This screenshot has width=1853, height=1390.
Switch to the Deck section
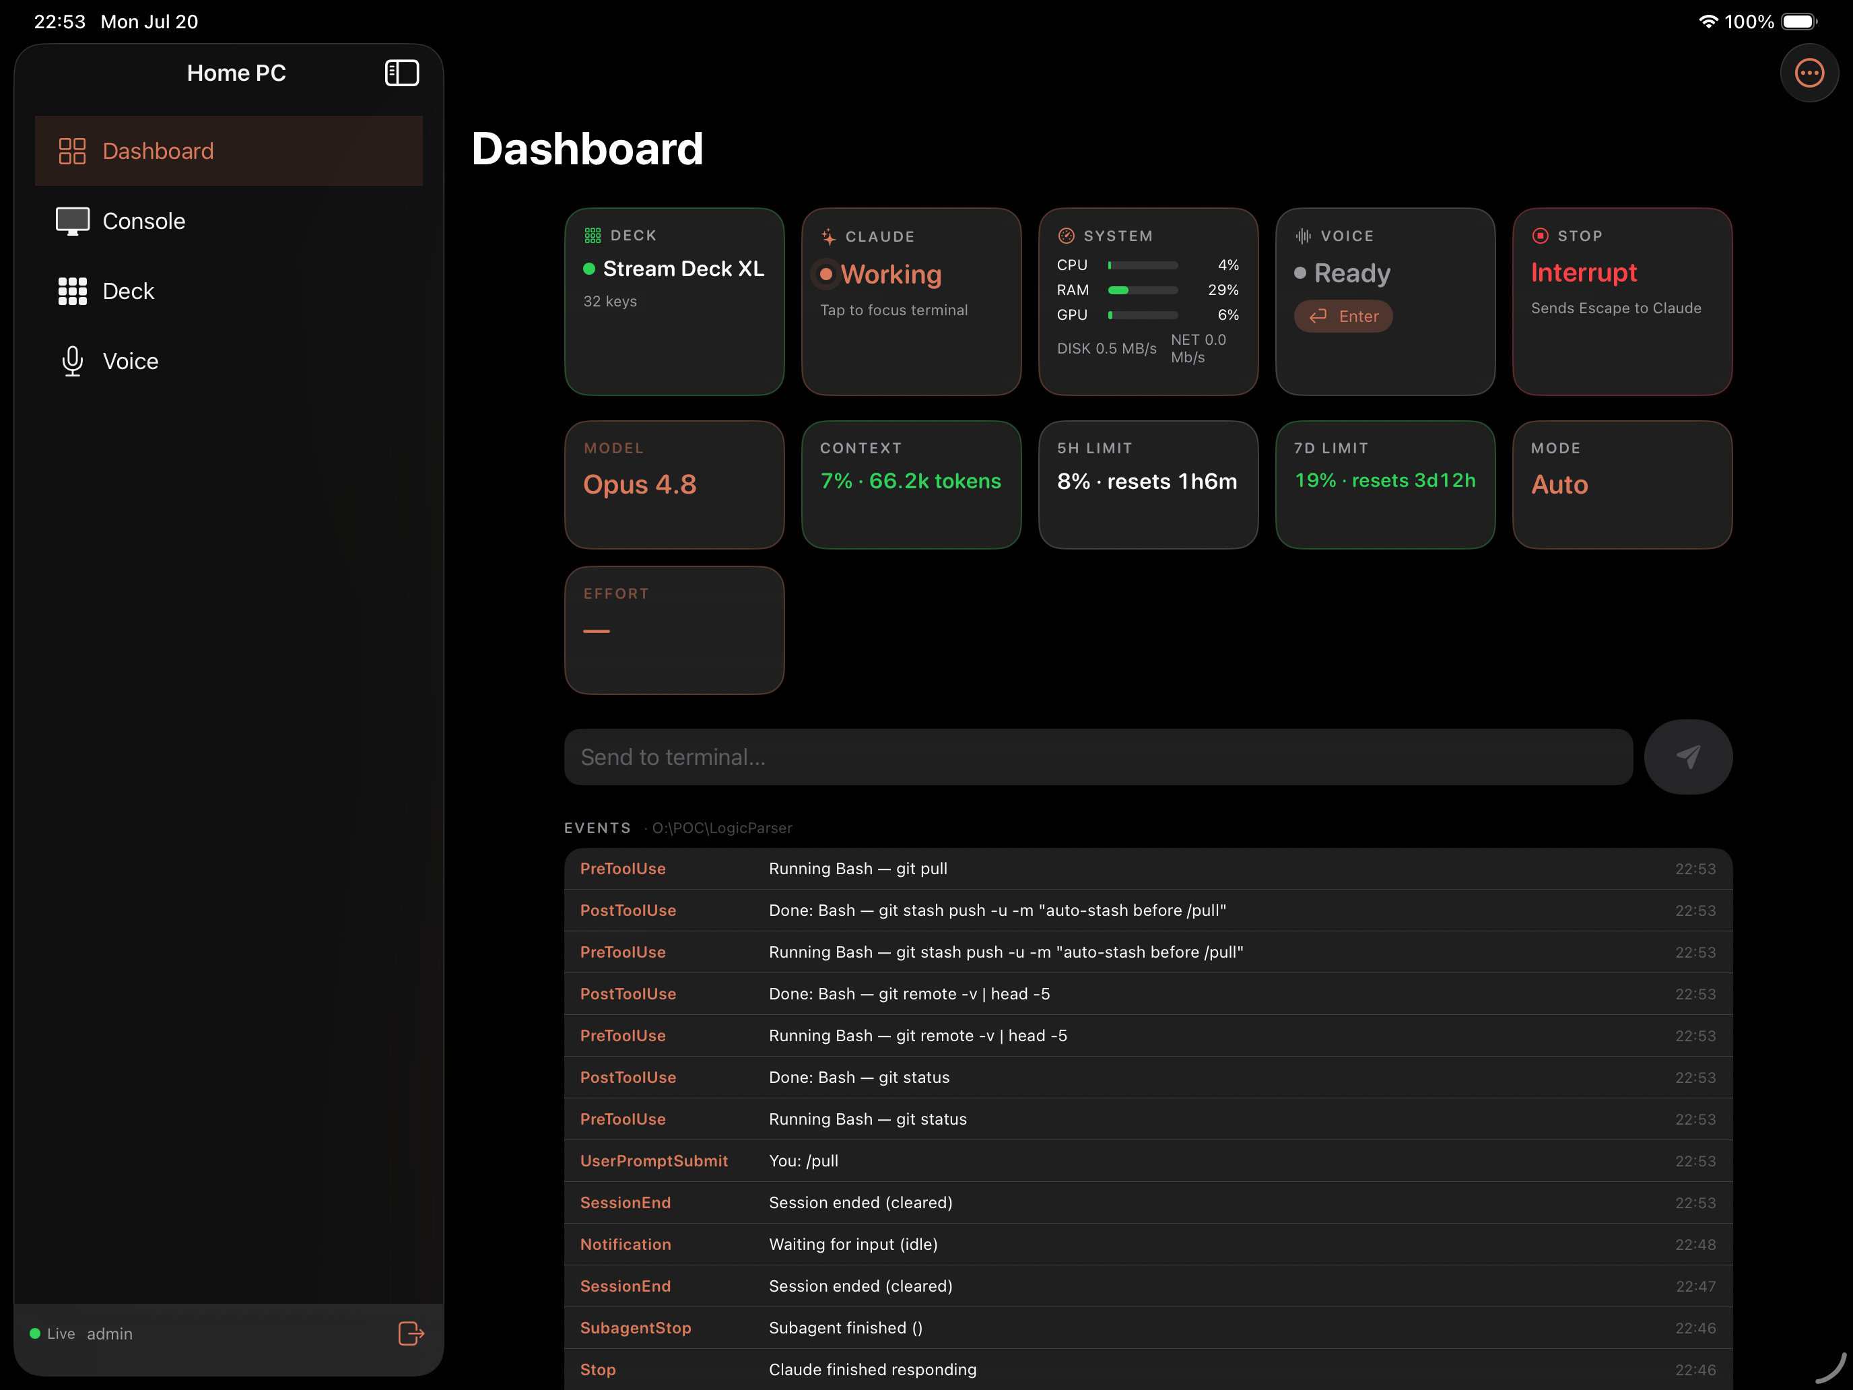(x=229, y=291)
